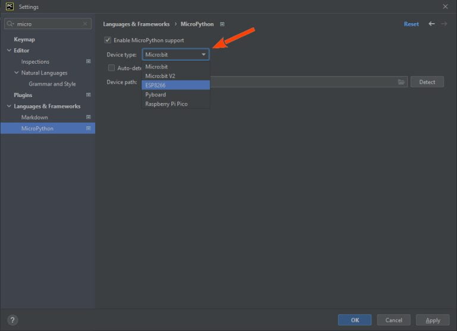Click the folder browse icon for device path
This screenshot has height=331, width=457.
click(401, 82)
